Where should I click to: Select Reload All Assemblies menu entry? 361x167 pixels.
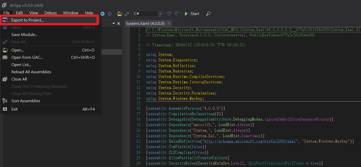coord(51,72)
